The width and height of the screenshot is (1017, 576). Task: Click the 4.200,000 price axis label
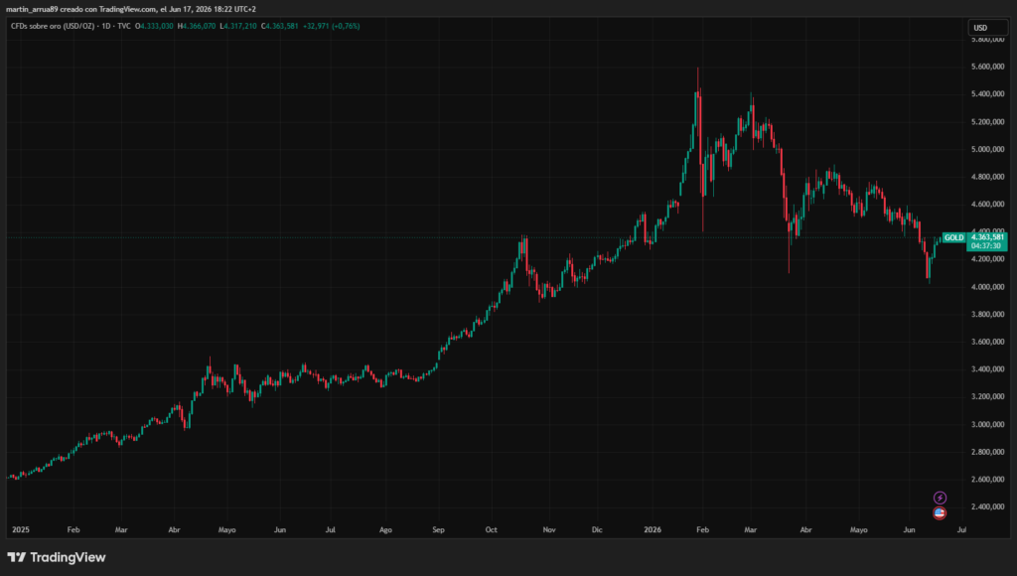click(x=987, y=259)
